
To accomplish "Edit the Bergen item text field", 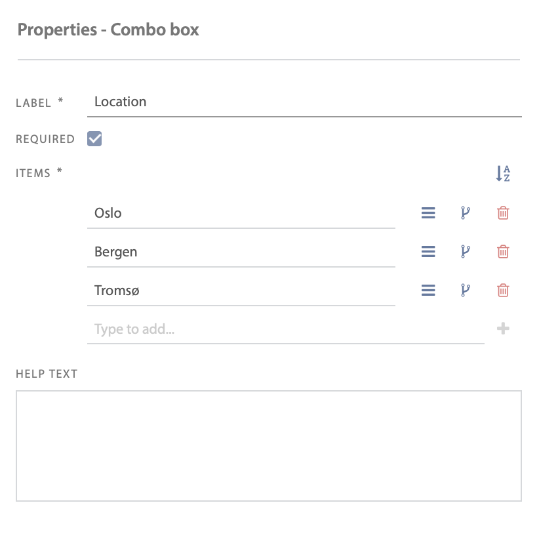I will point(241,252).
